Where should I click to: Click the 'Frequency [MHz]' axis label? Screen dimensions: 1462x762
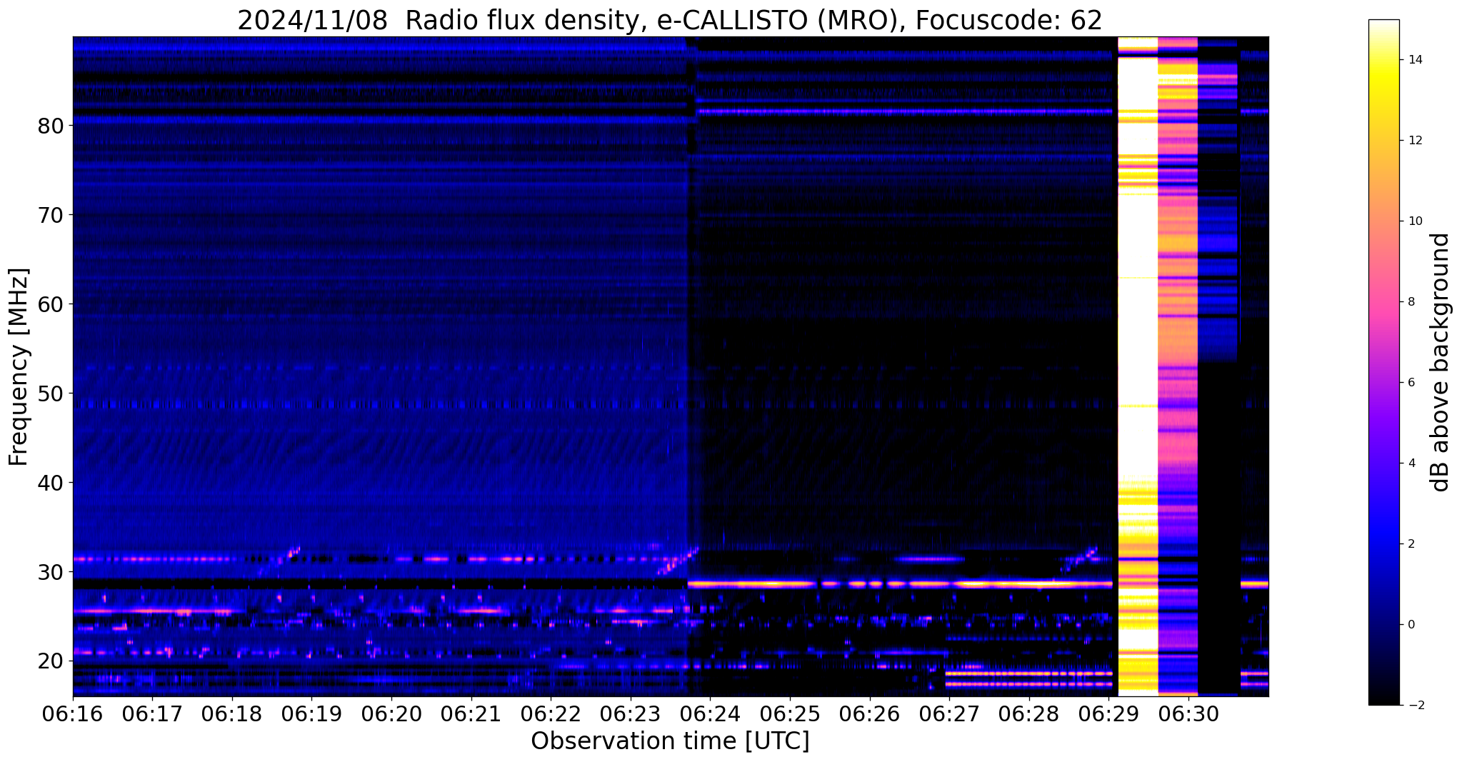click(x=19, y=366)
